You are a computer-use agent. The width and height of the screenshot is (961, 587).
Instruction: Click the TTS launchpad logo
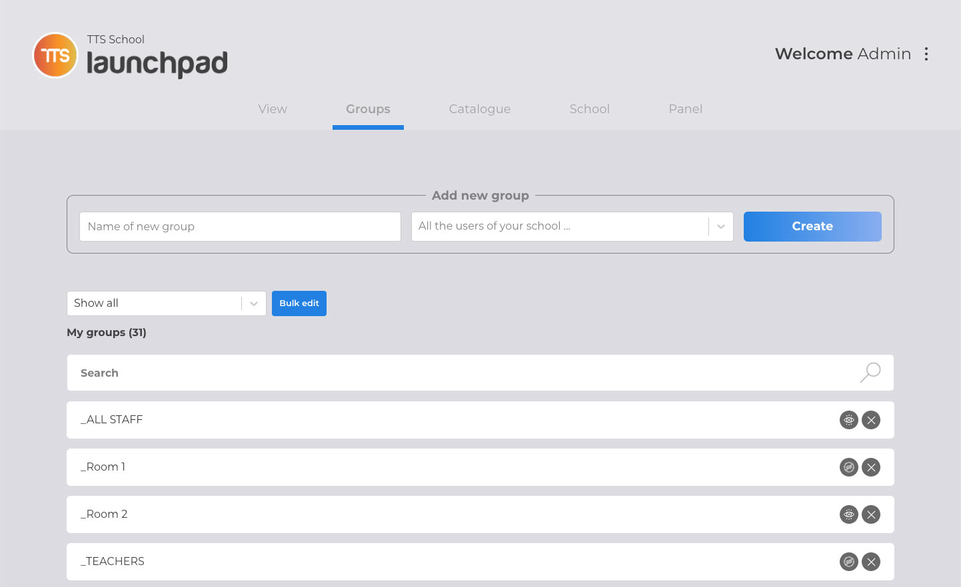tap(130, 55)
